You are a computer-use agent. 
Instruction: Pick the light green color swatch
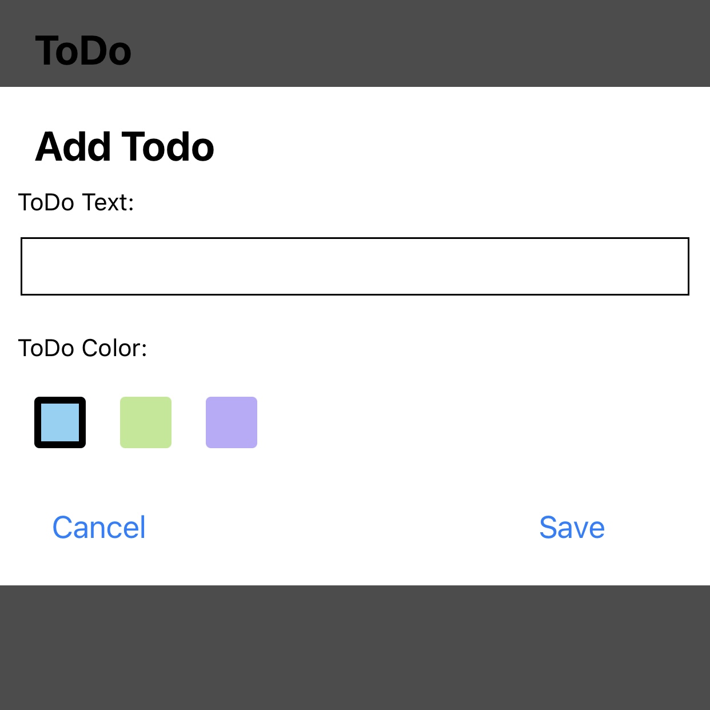(146, 422)
